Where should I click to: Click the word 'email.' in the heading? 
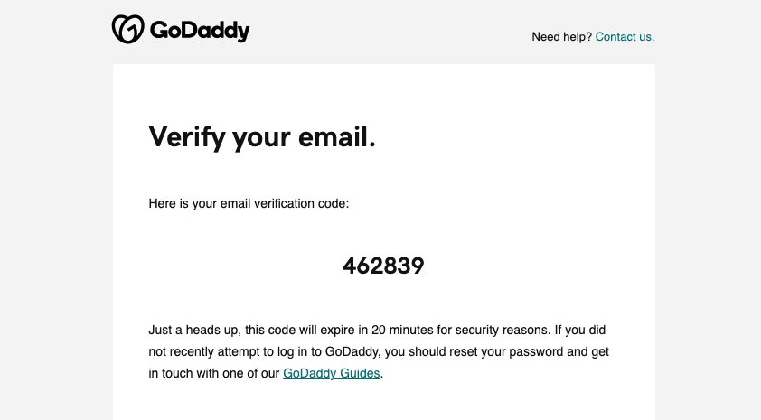click(x=337, y=136)
